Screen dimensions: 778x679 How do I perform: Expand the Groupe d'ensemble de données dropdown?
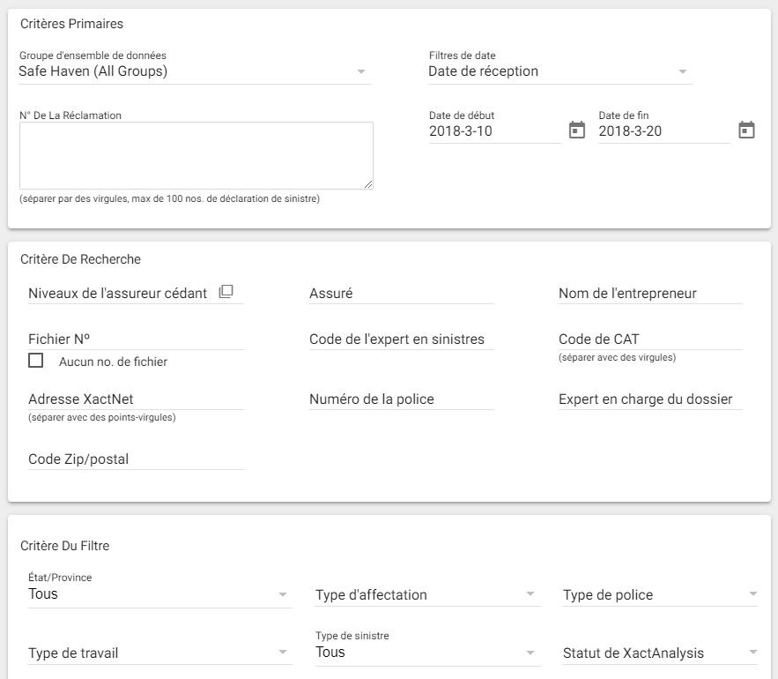click(x=361, y=72)
